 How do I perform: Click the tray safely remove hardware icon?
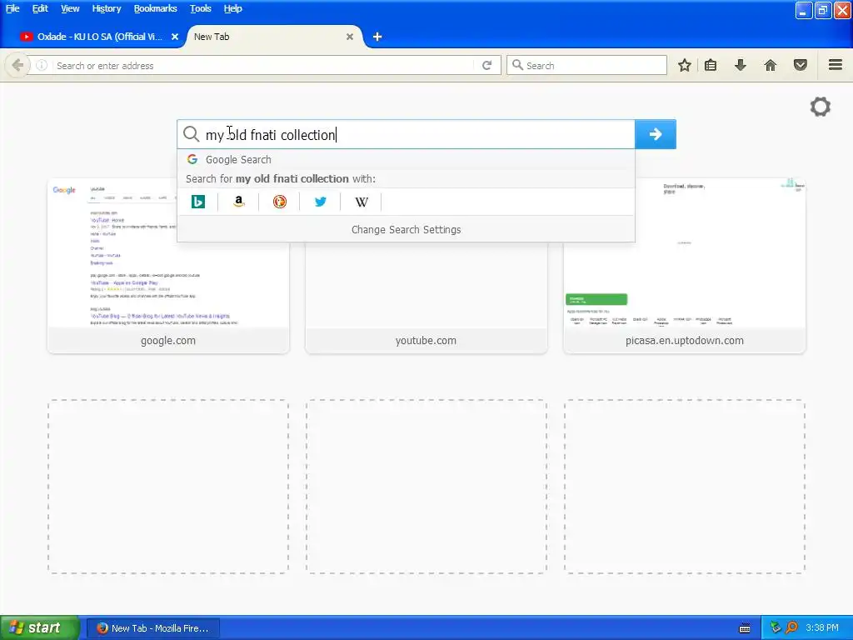point(776,627)
